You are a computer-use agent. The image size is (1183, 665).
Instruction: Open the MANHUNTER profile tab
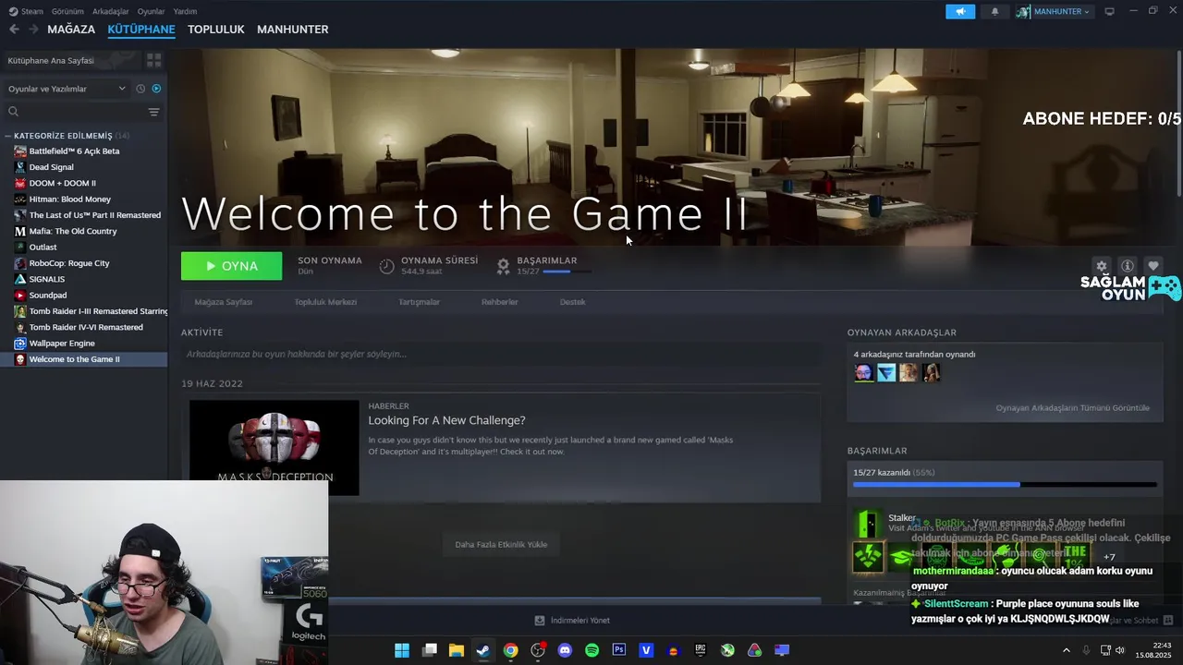click(x=293, y=30)
